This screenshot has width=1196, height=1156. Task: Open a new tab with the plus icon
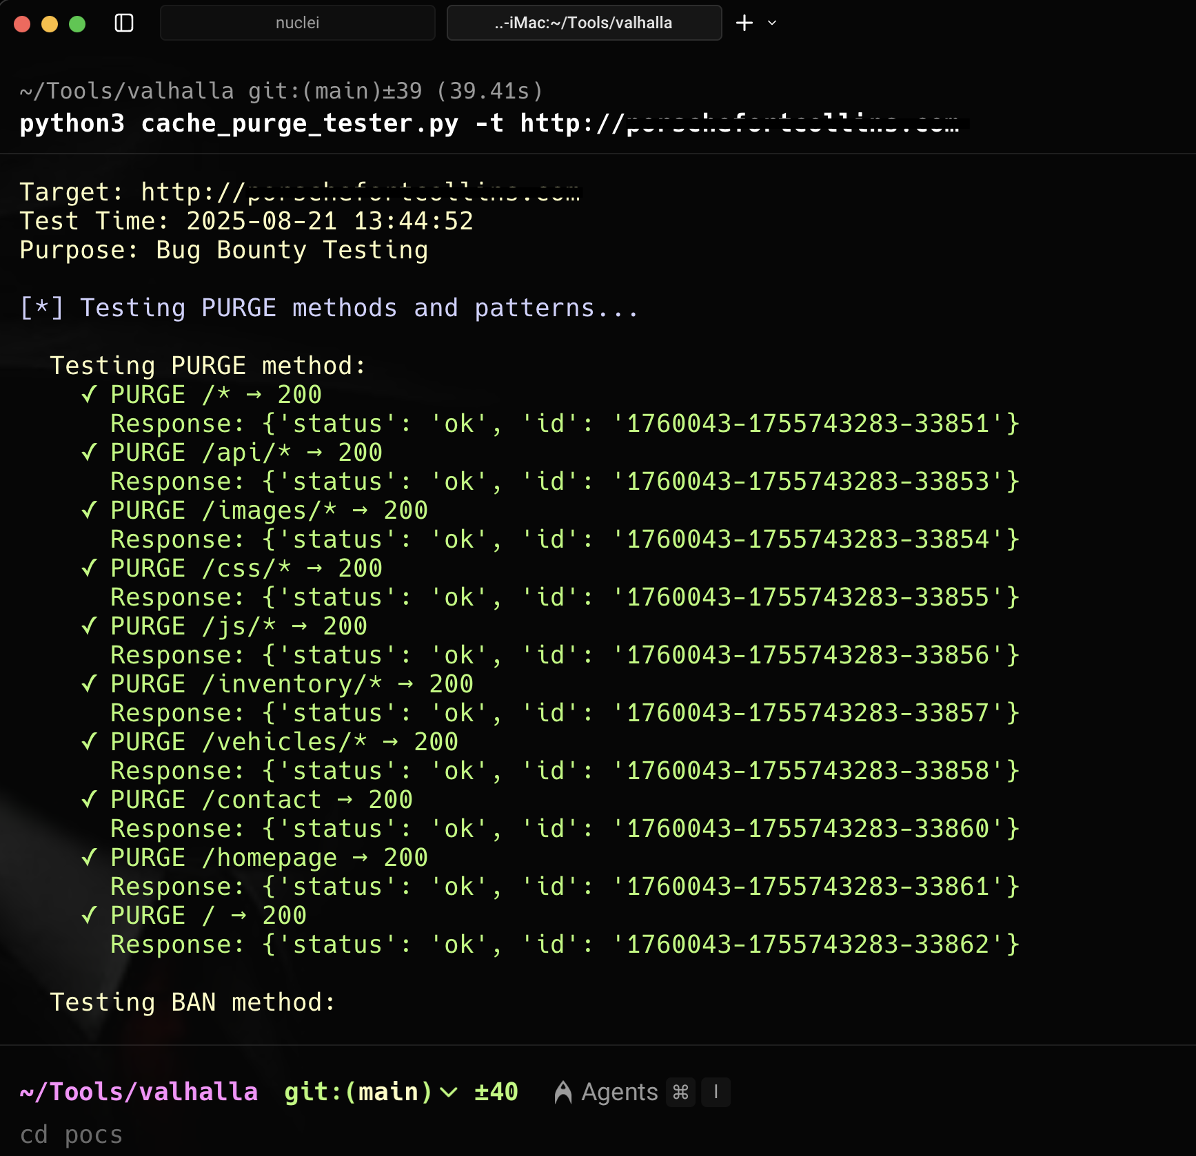[x=744, y=23]
